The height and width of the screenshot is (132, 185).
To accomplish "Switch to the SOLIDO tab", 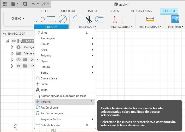I will 45,11.
